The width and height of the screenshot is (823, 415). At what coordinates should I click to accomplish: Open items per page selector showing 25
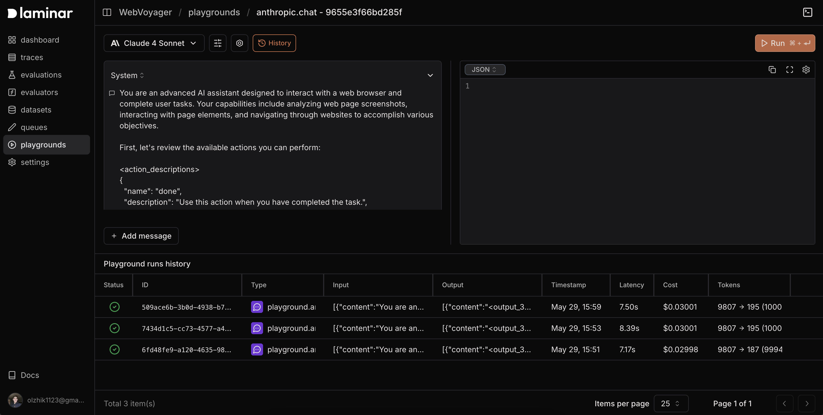pos(671,404)
